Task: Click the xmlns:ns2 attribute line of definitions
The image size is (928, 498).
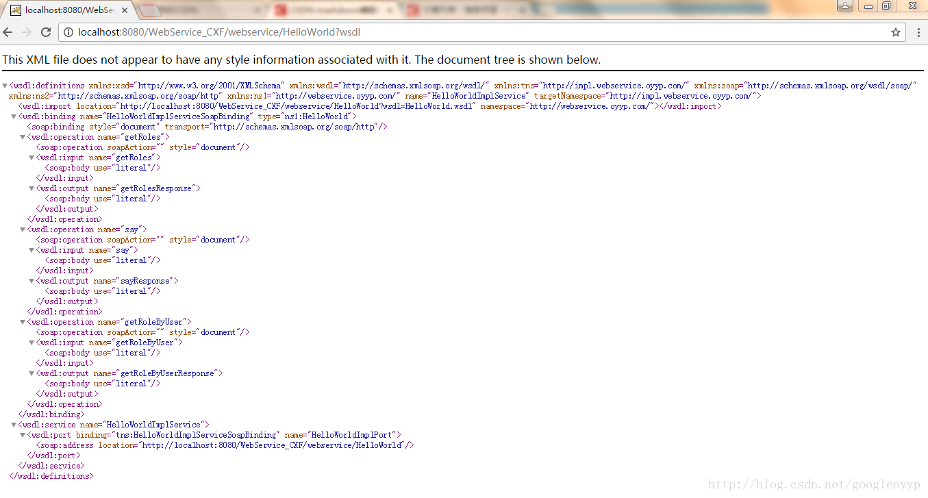Action: 385,96
